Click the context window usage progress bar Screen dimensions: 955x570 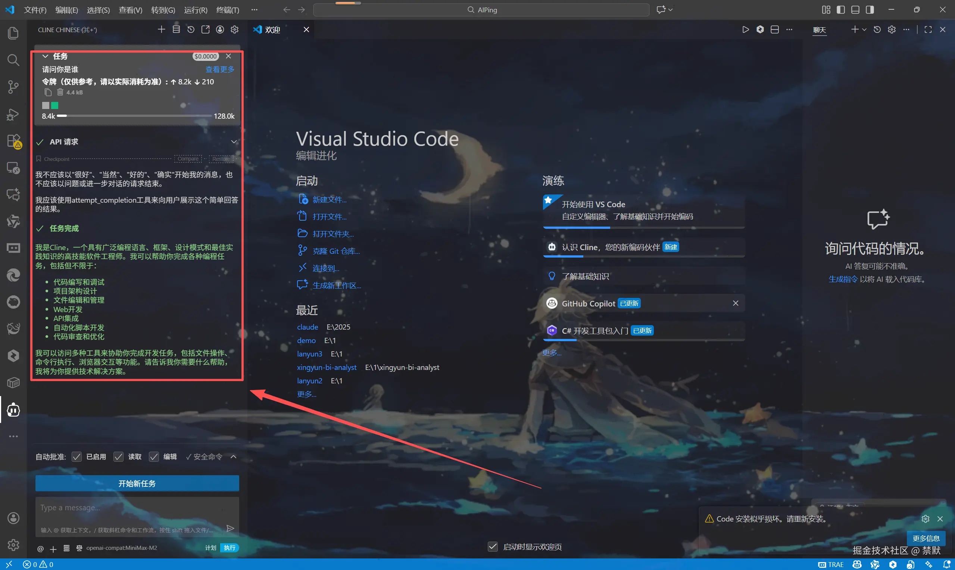pos(134,116)
